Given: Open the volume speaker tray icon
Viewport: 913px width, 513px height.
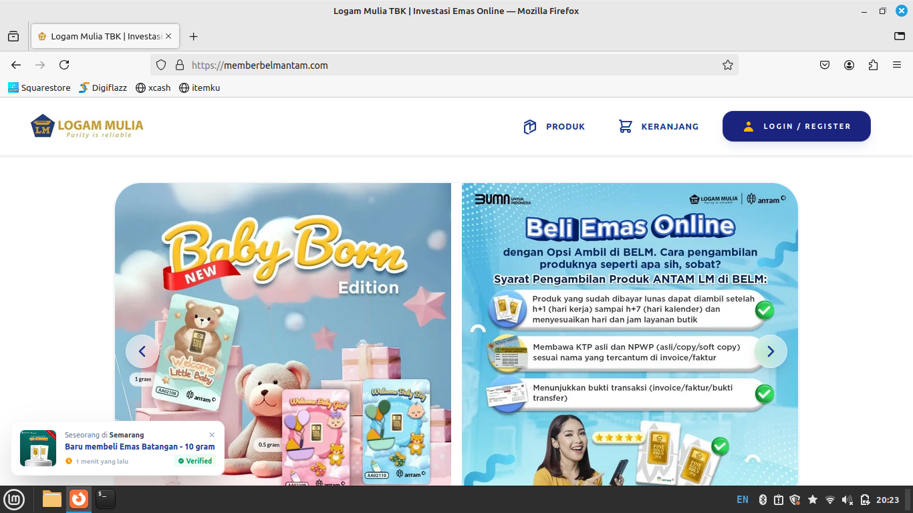Looking at the screenshot, I should [x=847, y=500].
